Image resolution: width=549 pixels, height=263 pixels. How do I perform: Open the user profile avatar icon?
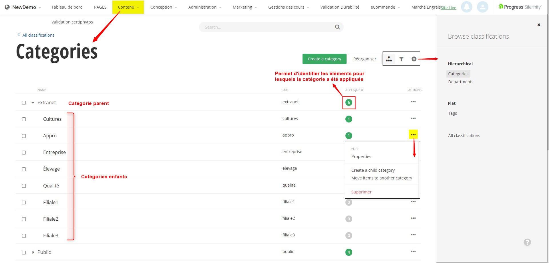(482, 7)
